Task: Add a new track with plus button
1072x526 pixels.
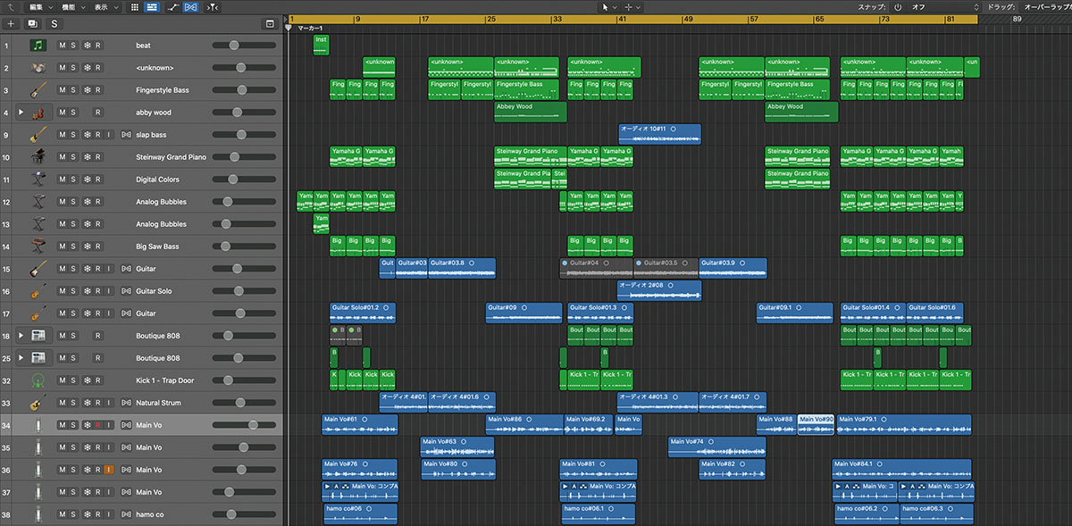Action: (x=12, y=24)
